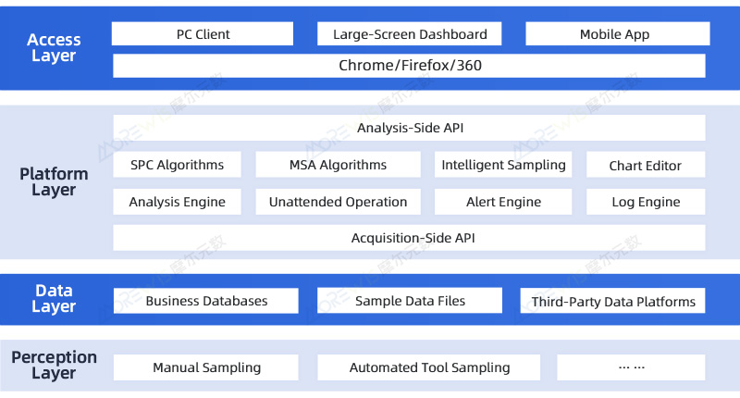
Task: Click the MSA Algorithms block
Action: pos(337,165)
